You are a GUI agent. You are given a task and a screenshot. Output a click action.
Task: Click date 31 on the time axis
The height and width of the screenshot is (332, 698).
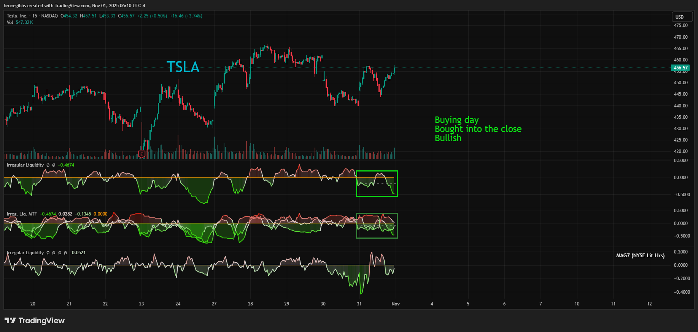click(359, 304)
